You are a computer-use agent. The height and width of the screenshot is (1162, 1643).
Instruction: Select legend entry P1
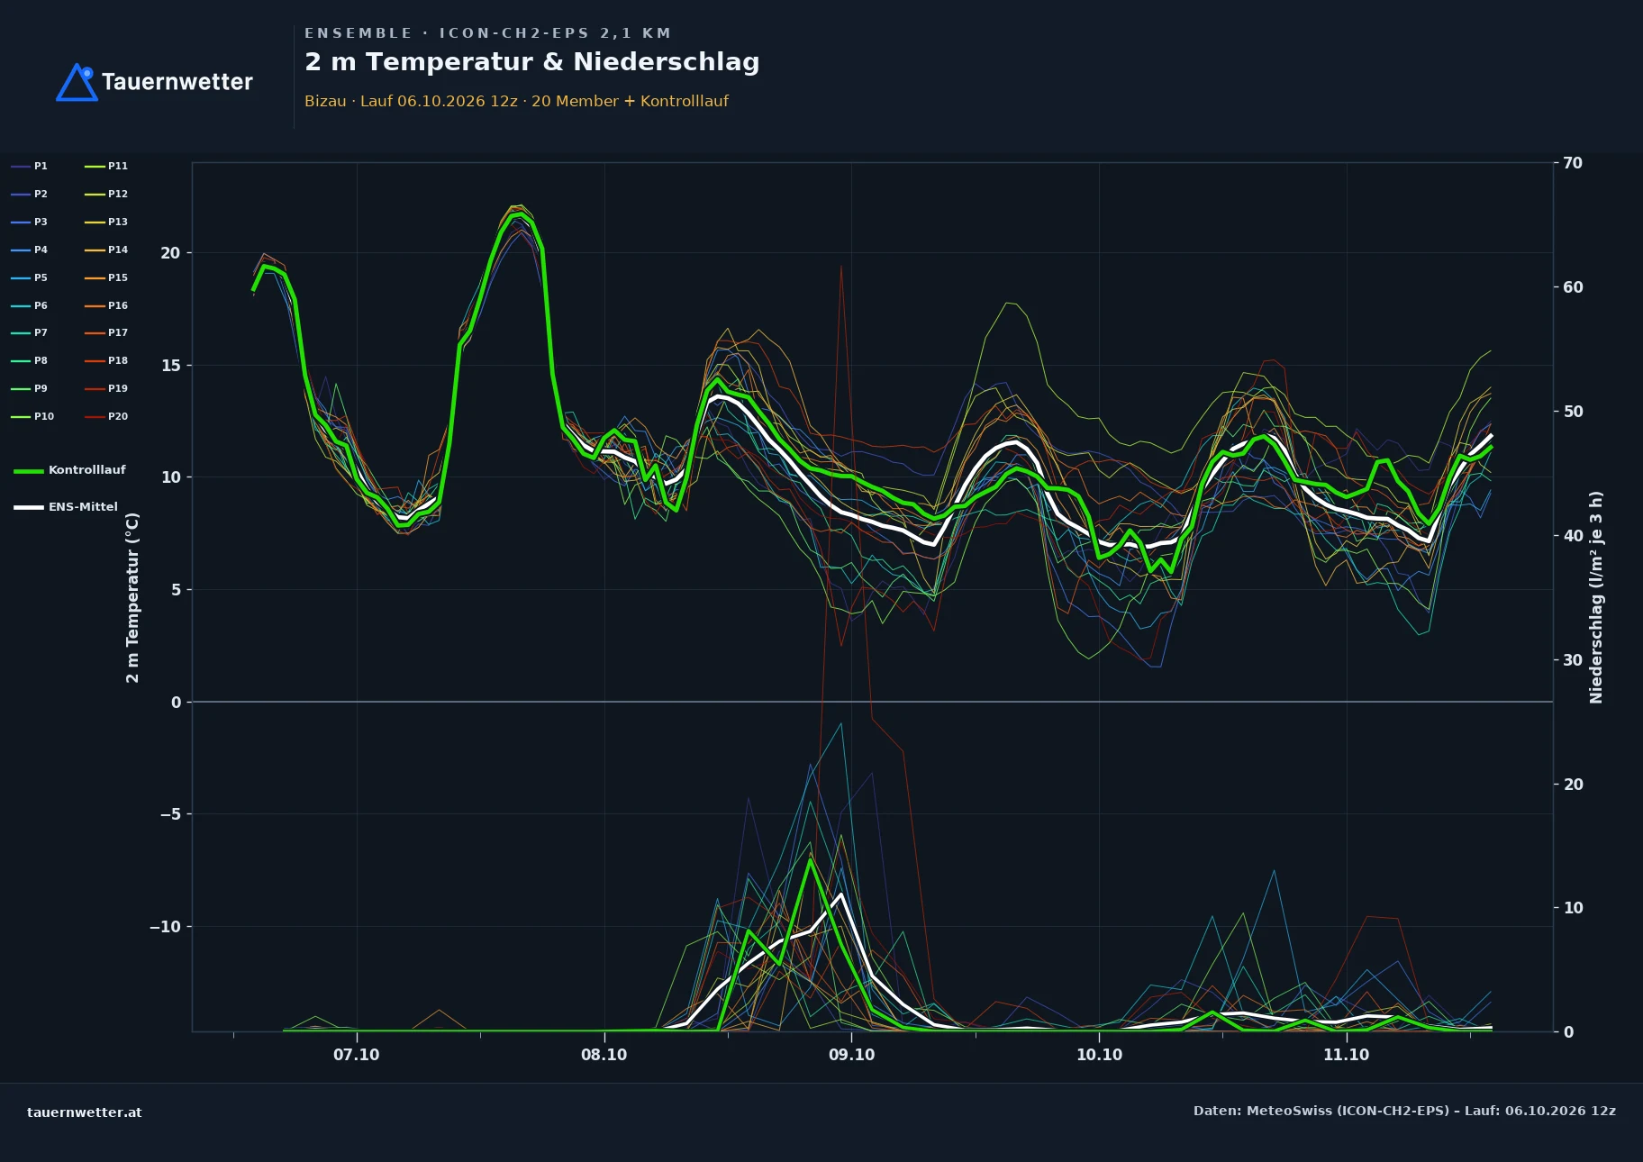[30, 167]
